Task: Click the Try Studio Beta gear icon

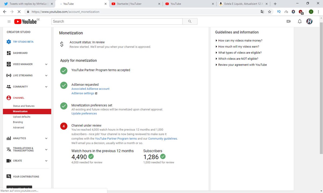Action: coord(9,42)
